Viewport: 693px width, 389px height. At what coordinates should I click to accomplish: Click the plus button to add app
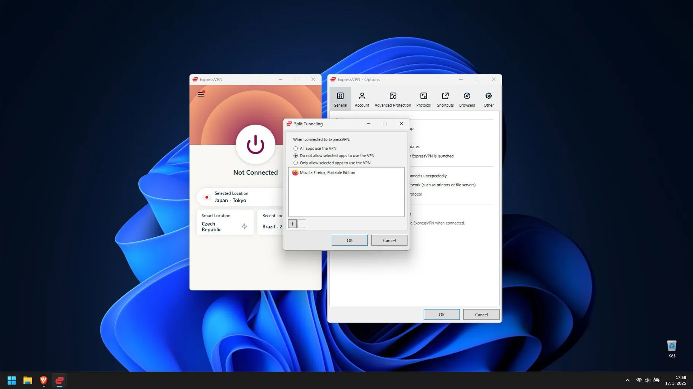coord(292,224)
